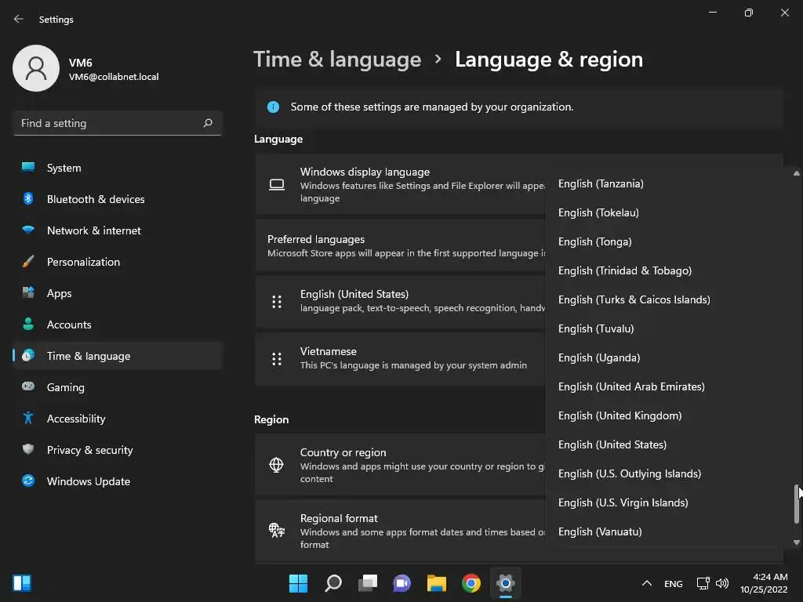Click the drag handle for Vietnamese

pyautogui.click(x=277, y=359)
